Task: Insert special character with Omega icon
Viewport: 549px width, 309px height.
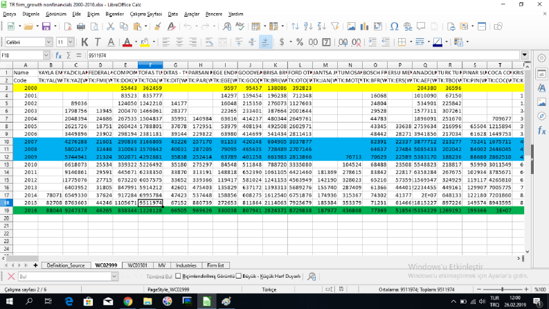Action: tap(394, 26)
